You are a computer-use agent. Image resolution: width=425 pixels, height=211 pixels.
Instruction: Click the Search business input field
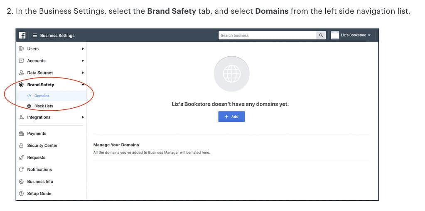[x=267, y=35]
